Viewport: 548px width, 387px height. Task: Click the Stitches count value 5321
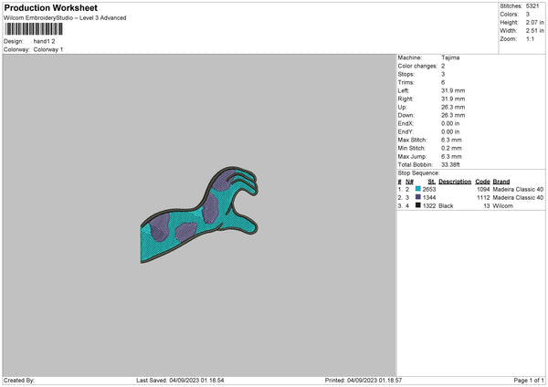(x=532, y=6)
